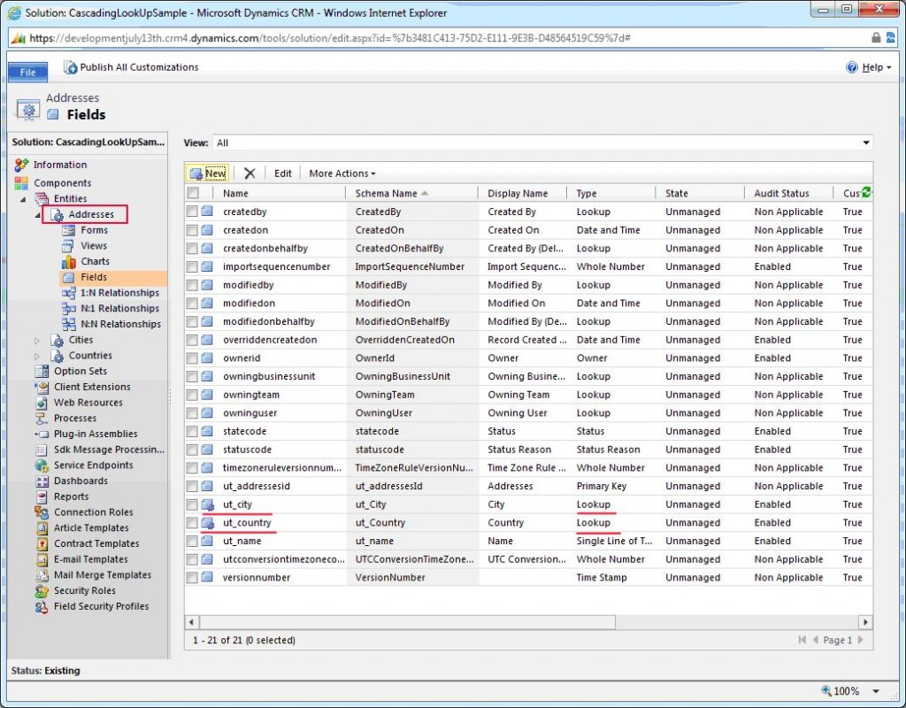Image resolution: width=906 pixels, height=708 pixels.
Task: Open the More Actions menu
Action: tap(342, 173)
